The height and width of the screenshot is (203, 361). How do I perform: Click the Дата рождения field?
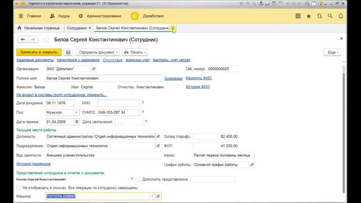pos(60,103)
